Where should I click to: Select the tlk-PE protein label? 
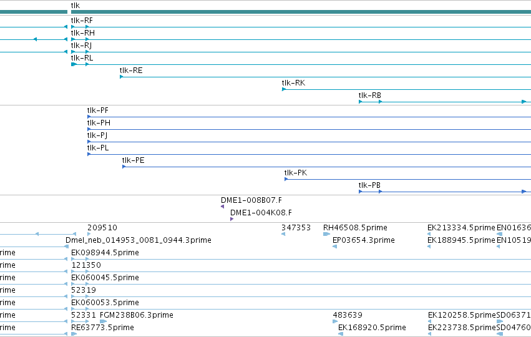[x=133, y=161]
